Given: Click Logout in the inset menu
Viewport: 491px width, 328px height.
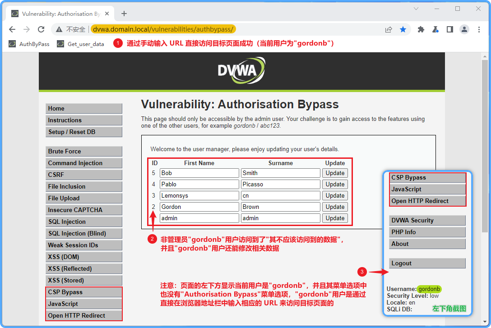Looking at the screenshot, I should click(x=427, y=263).
